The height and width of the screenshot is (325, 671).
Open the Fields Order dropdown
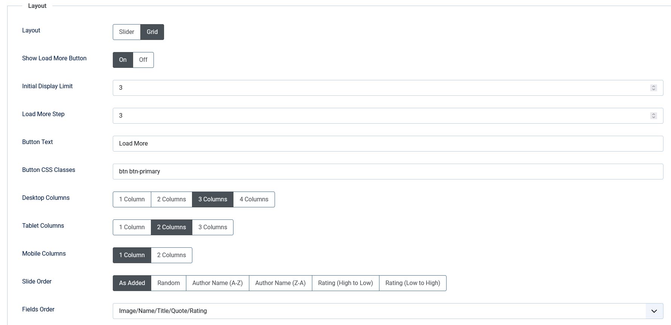(x=654, y=311)
